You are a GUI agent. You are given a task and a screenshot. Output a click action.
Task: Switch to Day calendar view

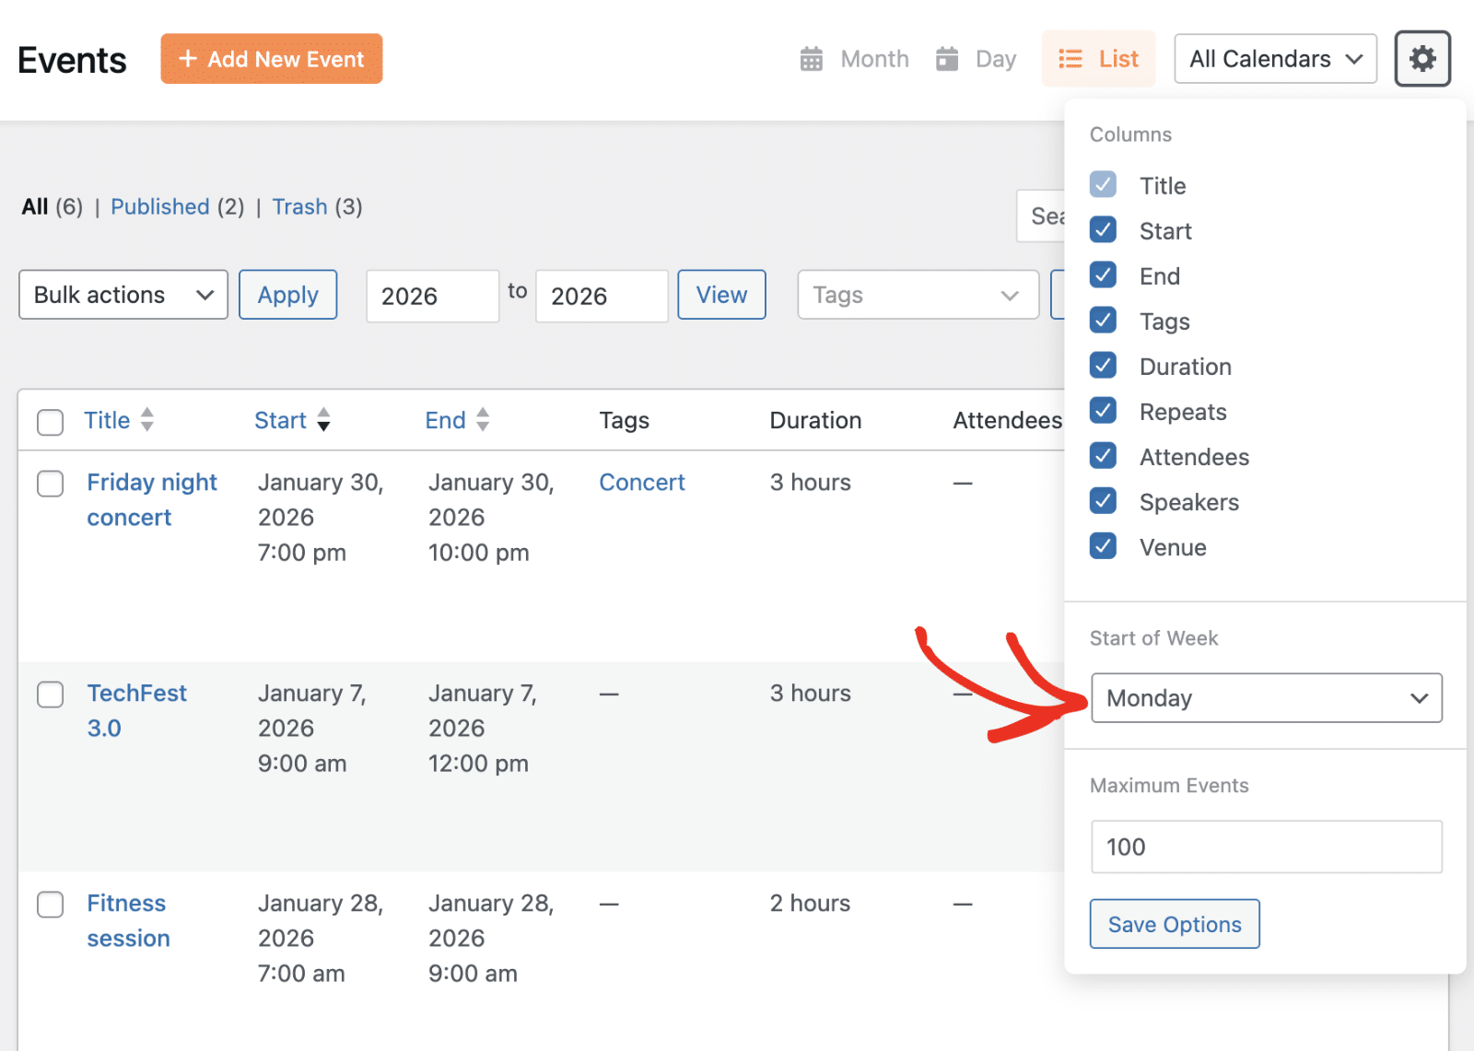(x=977, y=59)
